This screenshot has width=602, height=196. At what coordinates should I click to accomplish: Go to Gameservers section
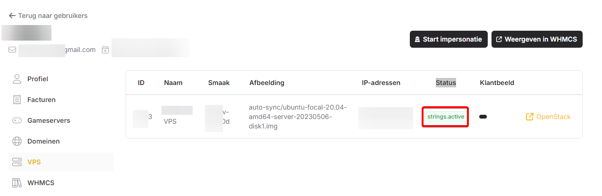(x=49, y=120)
